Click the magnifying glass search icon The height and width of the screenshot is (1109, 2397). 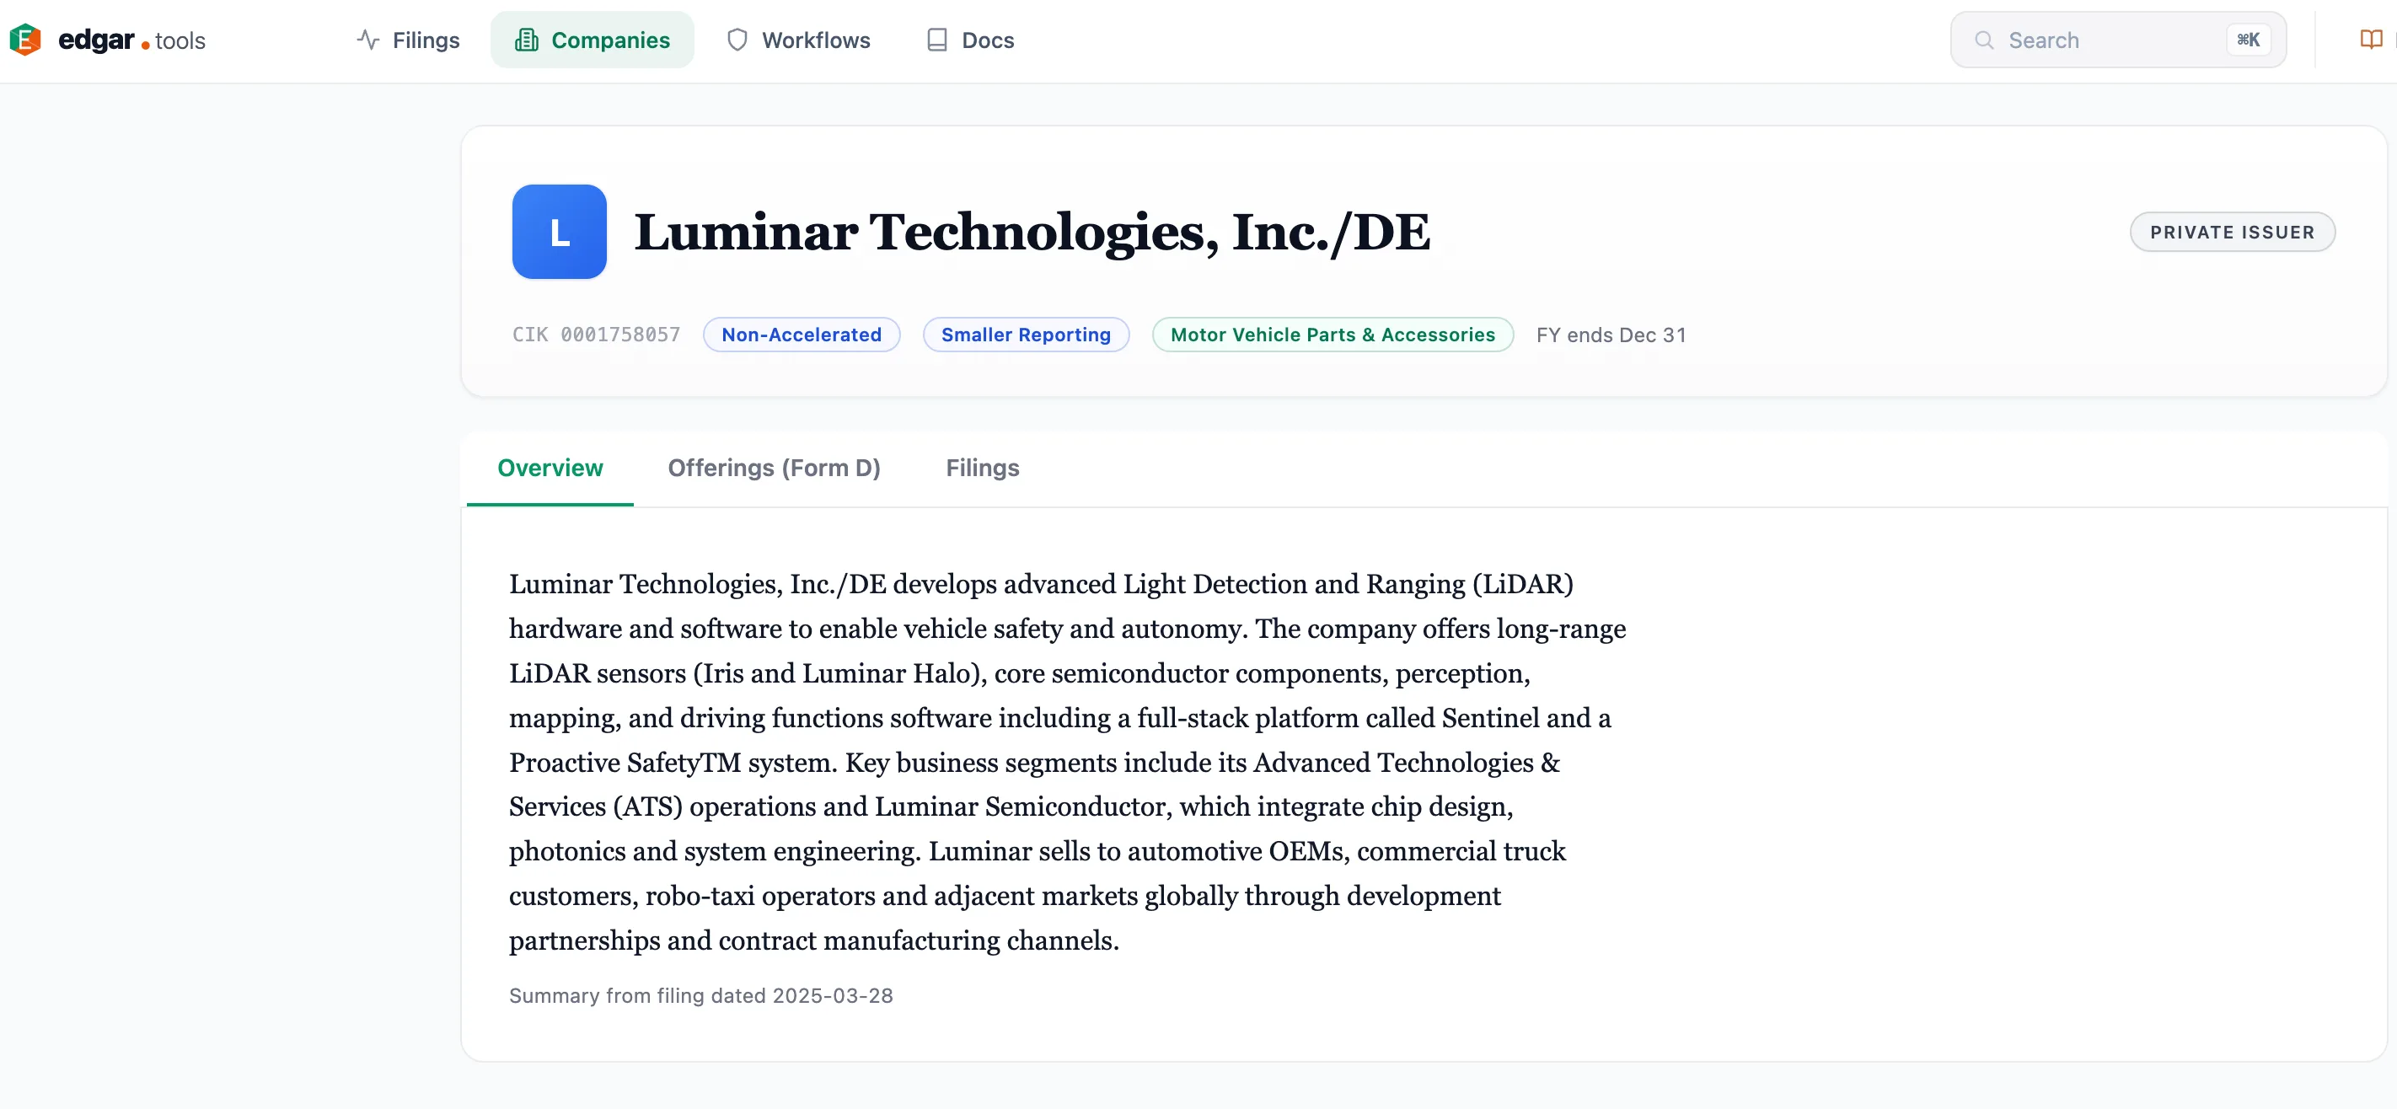1984,40
